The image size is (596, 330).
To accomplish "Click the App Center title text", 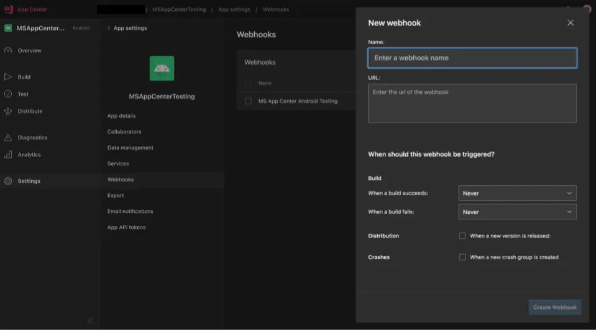I will [x=32, y=9].
